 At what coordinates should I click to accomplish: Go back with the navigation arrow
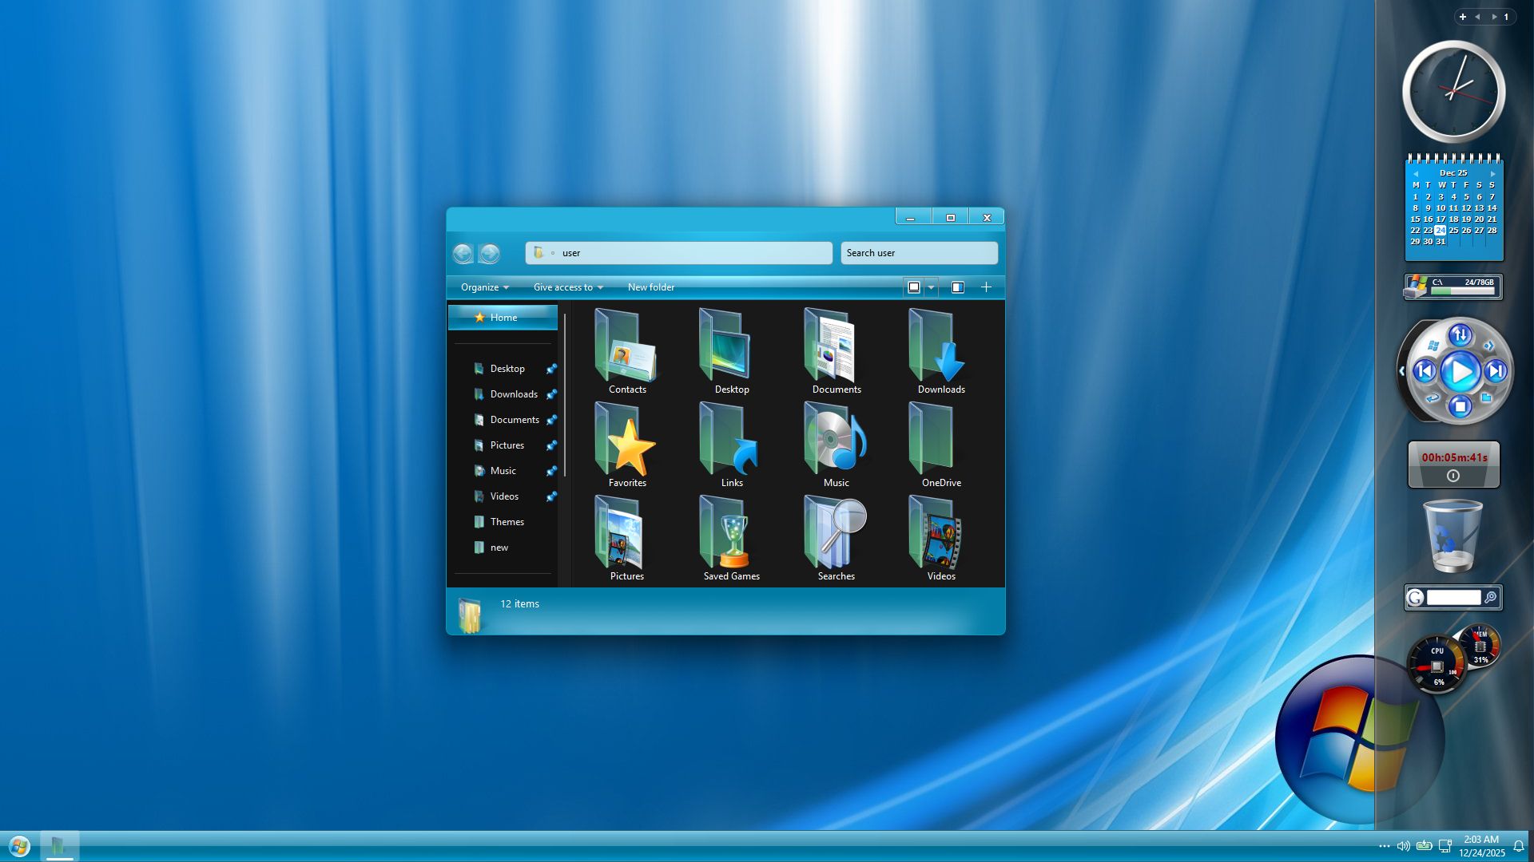(463, 254)
